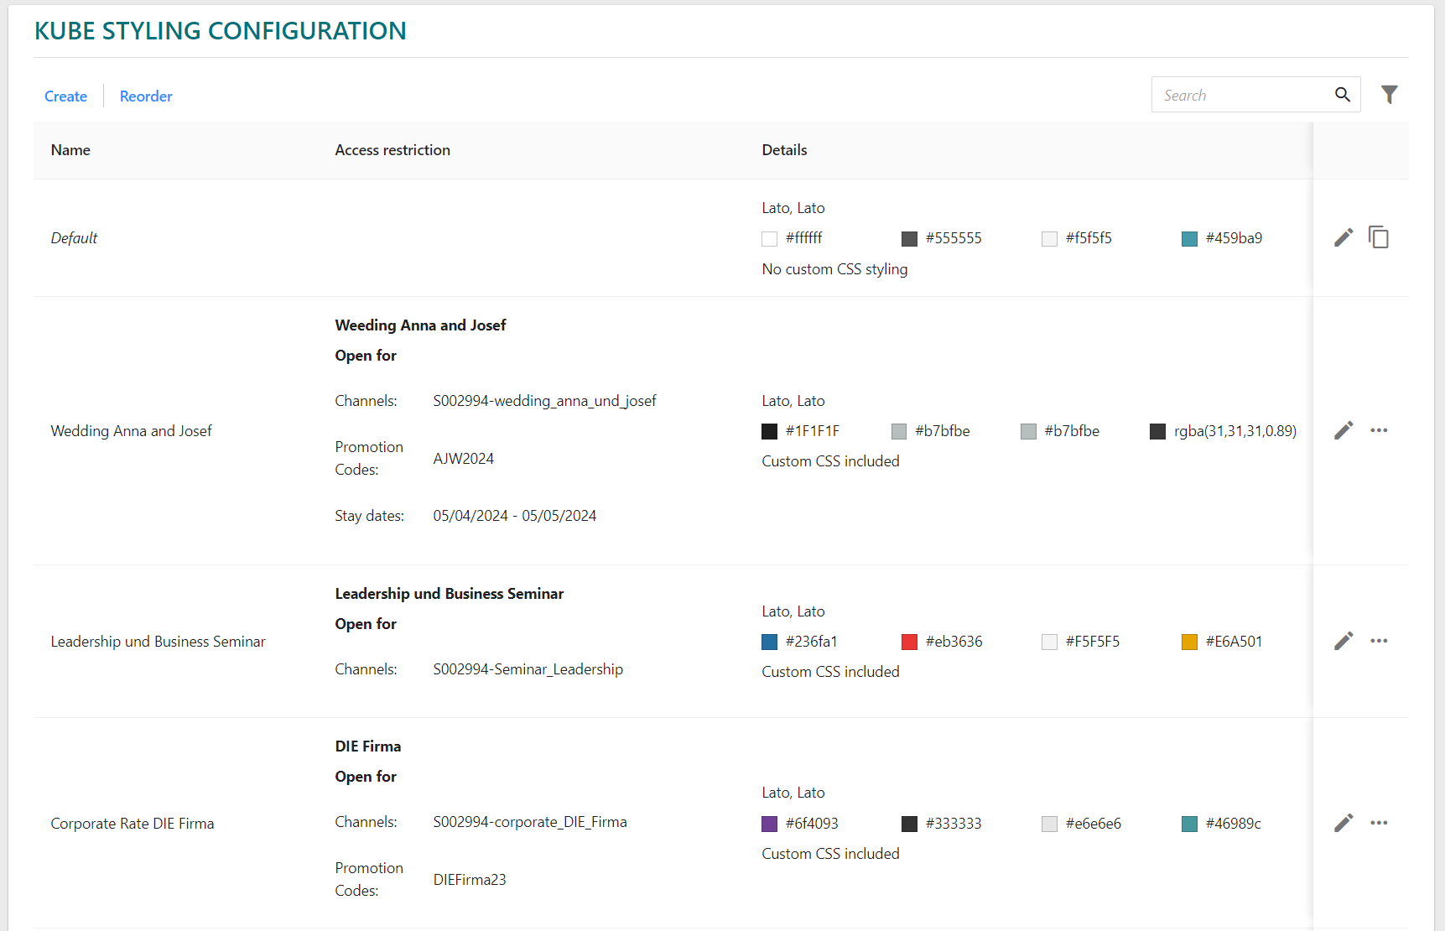The height and width of the screenshot is (931, 1445).
Task: Click the Access restriction column header
Action: tap(392, 150)
